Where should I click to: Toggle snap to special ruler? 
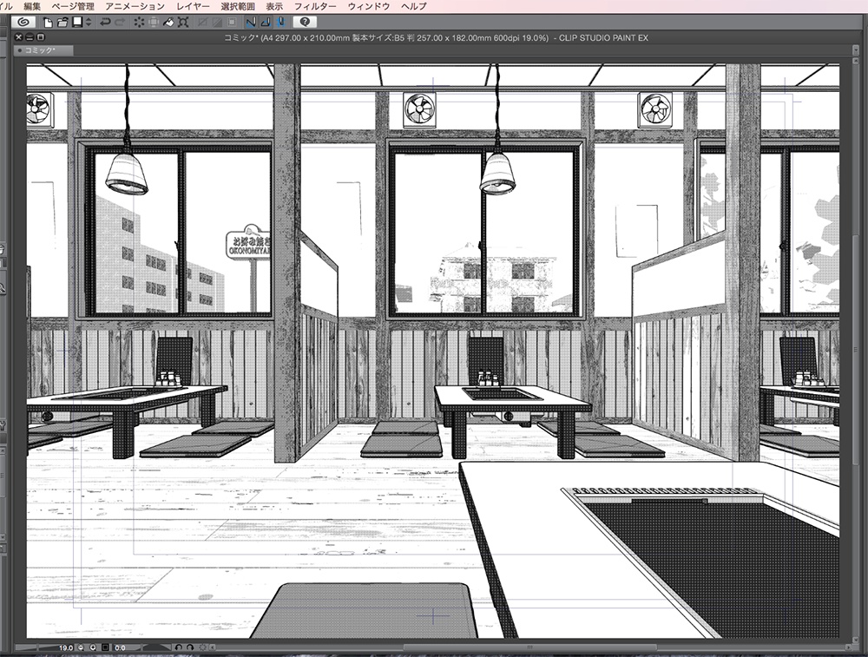266,23
